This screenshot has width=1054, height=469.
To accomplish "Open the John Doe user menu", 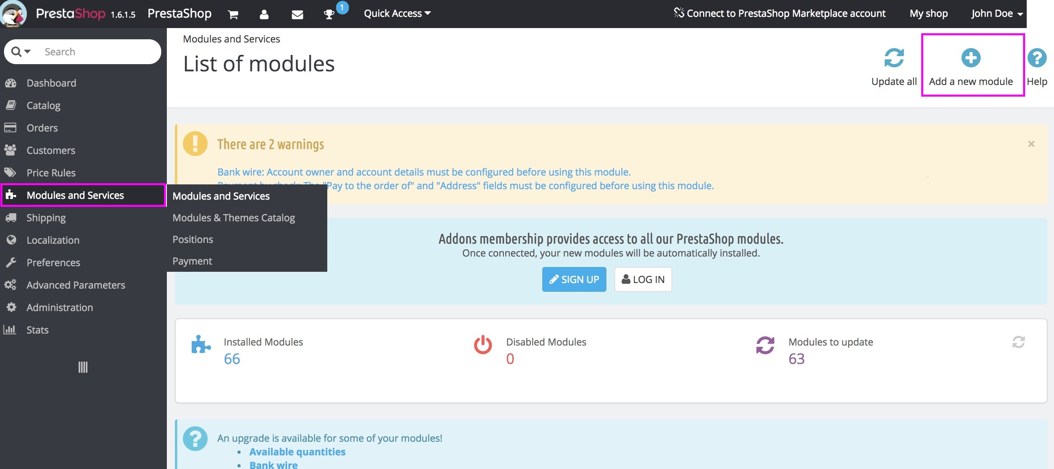I will point(997,14).
